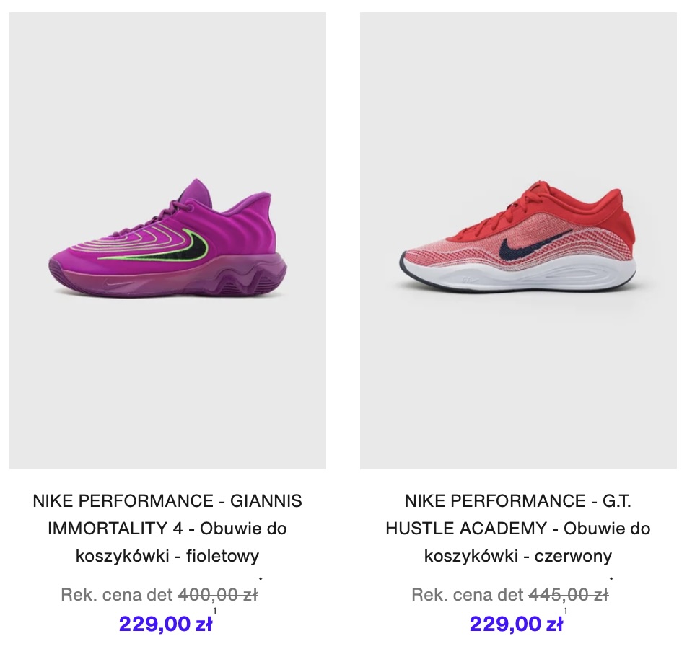
Task: Click the crossed-out 445,00 zł price
Action: point(569,595)
